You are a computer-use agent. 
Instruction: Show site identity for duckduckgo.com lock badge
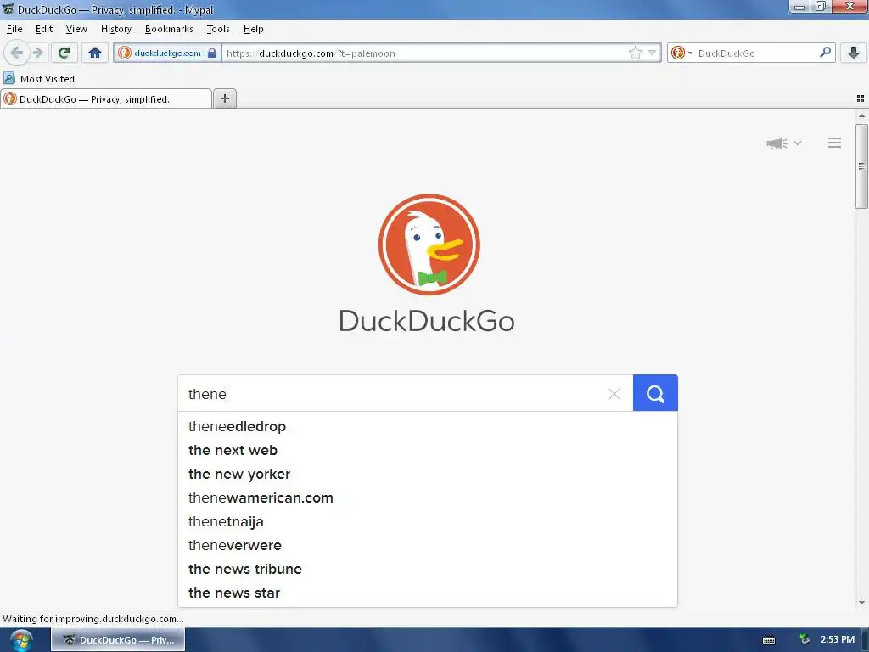pyautogui.click(x=167, y=53)
